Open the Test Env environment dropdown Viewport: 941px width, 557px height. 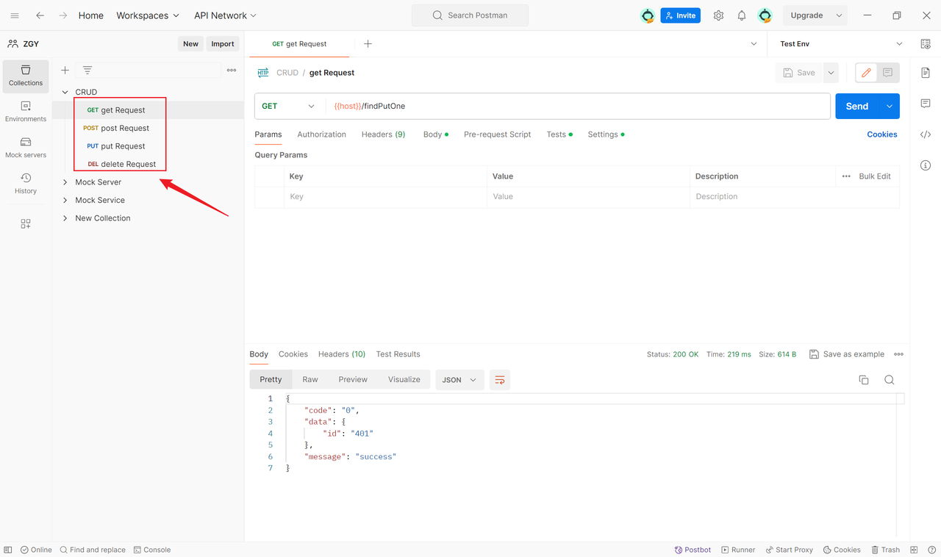click(841, 44)
